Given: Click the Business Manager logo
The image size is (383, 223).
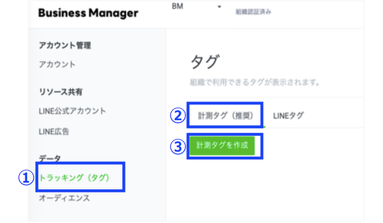Looking at the screenshot, I should (88, 13).
